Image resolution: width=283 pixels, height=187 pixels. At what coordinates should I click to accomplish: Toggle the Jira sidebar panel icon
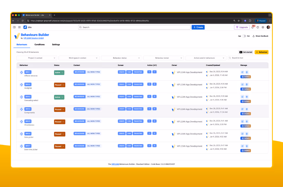click(x=14, y=27)
